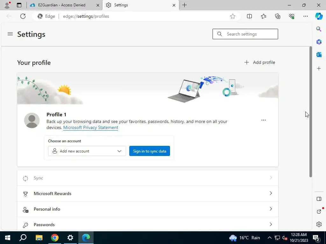Open the Favorites list icon
326x244 pixels.
point(263,16)
